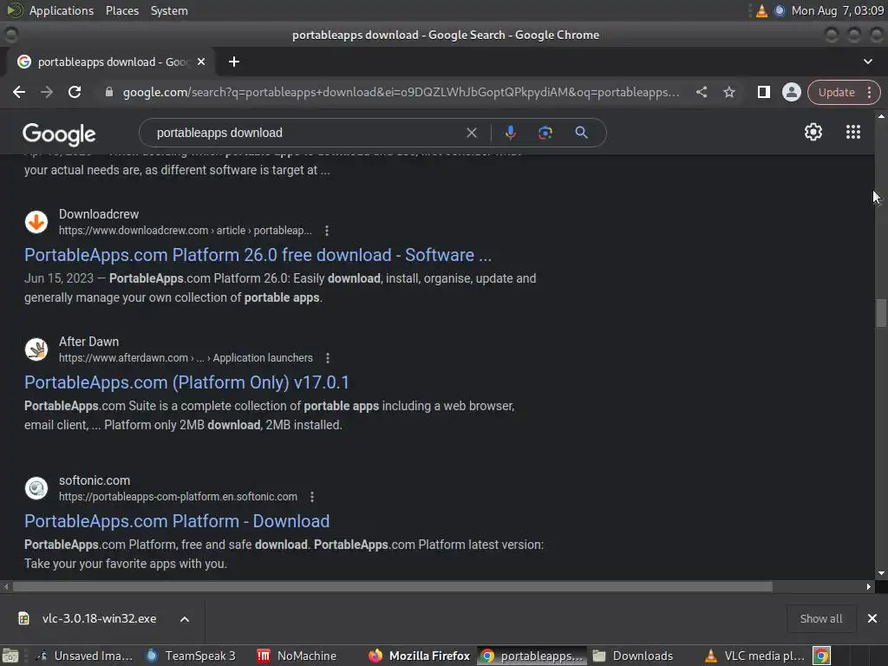Switch to Downloads folder taskbar window
Image resolution: width=888 pixels, height=666 pixels.
[x=633, y=656]
